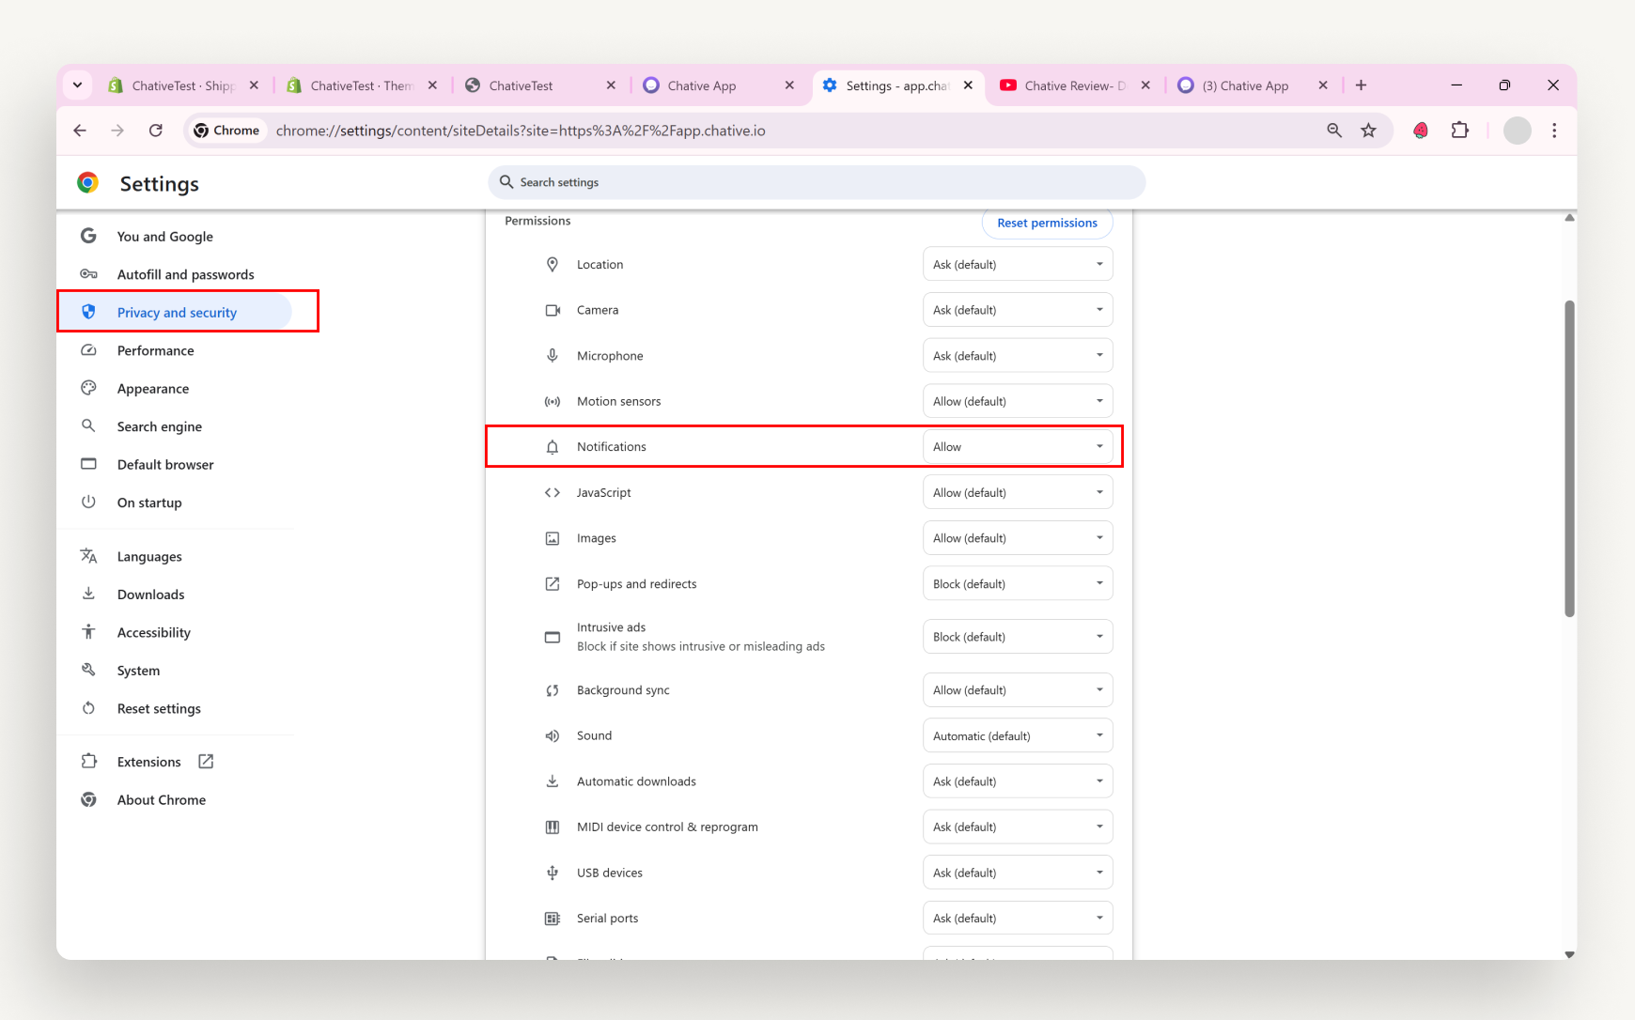Image resolution: width=1635 pixels, height=1020 pixels.
Task: Click the Notifications bell icon
Action: click(x=553, y=446)
